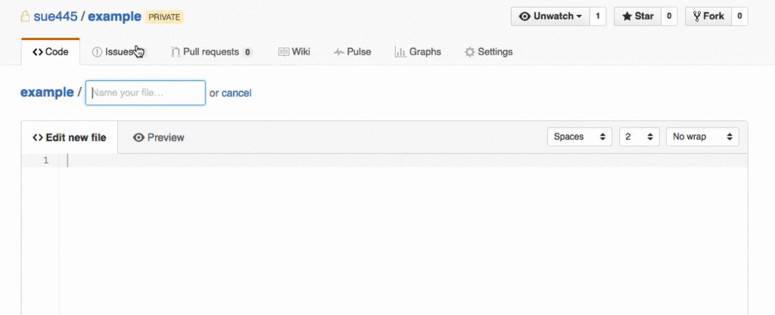Click the Preview eye icon
Image resolution: width=775 pixels, height=315 pixels.
point(139,138)
